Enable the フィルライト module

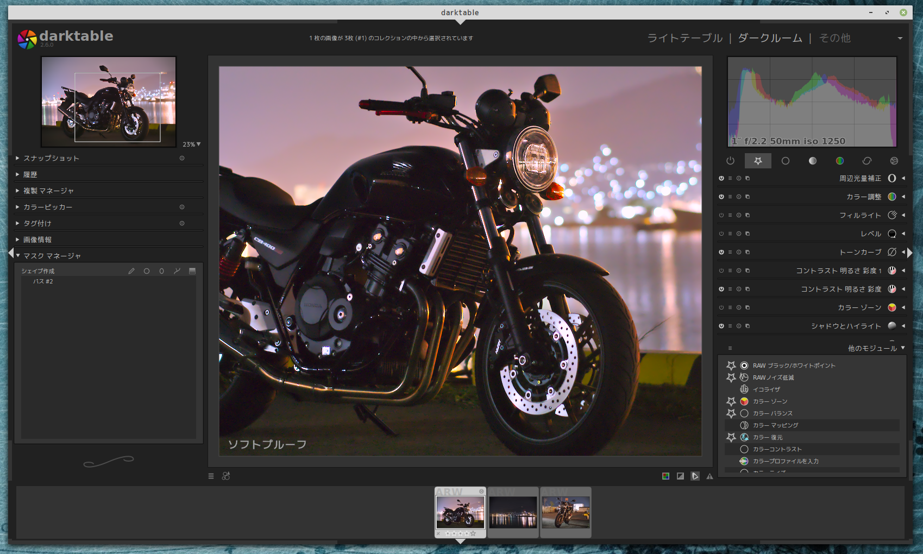coord(721,215)
